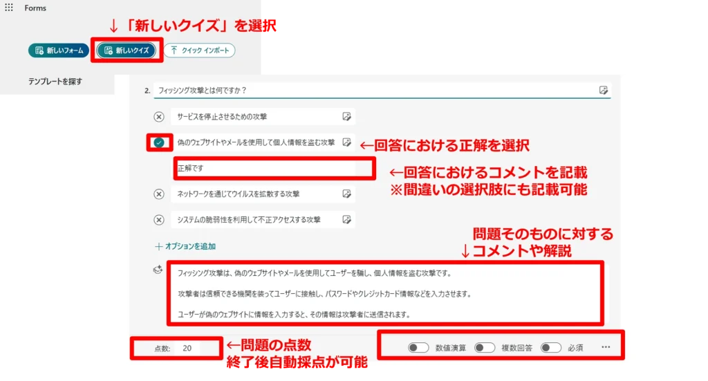Toggle the 数値演算 switch
Screen dimensions: 708x381
click(418, 348)
